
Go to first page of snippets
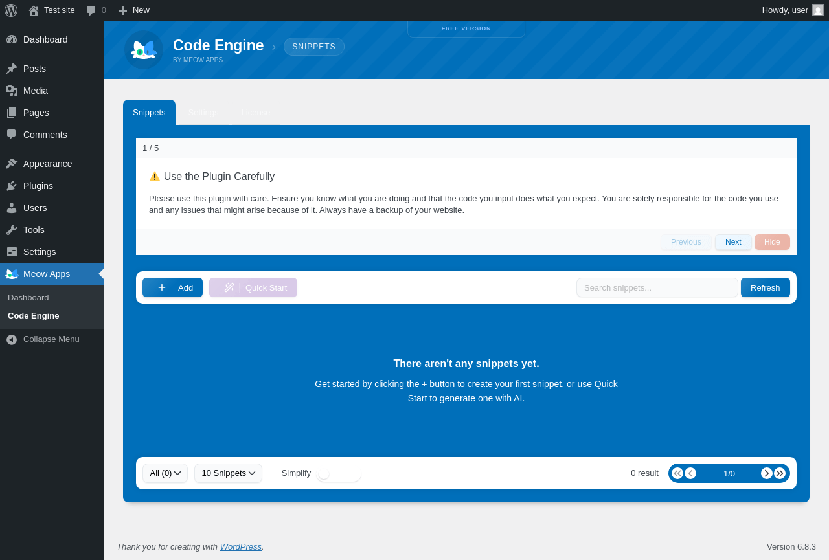click(x=677, y=473)
